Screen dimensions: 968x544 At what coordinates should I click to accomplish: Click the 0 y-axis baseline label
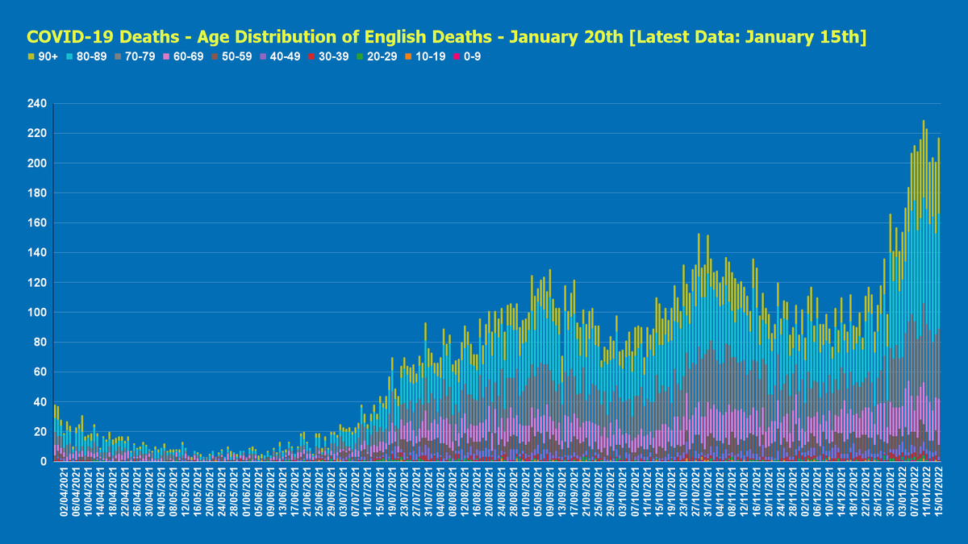[44, 462]
